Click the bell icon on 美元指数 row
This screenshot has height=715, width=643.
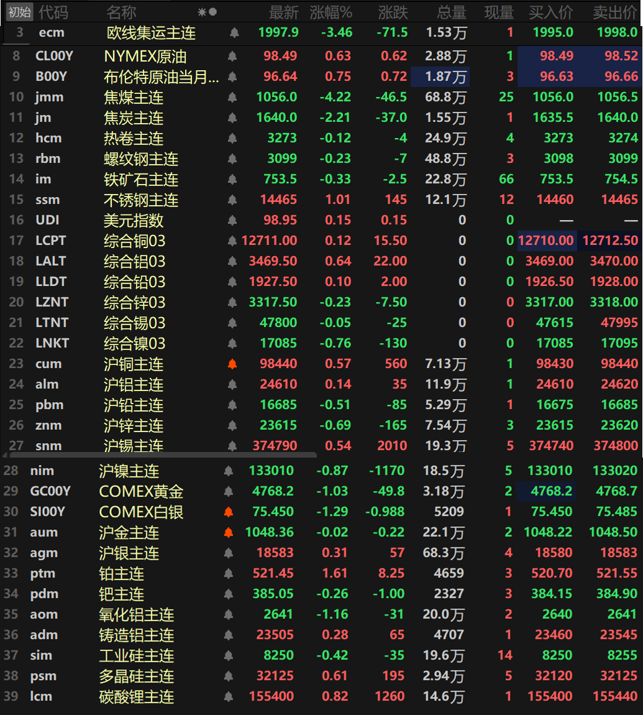pos(232,221)
